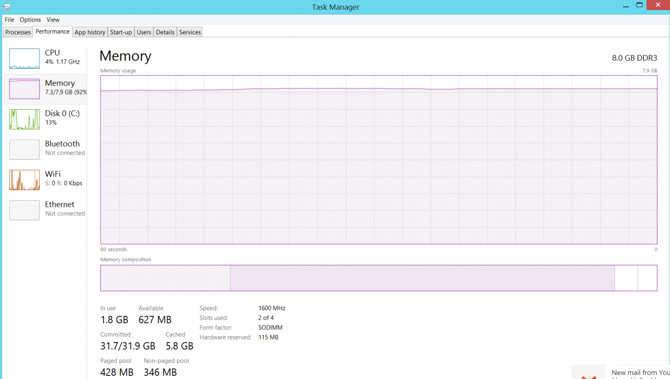Click the Memory mini graph thumbnail

(x=24, y=89)
